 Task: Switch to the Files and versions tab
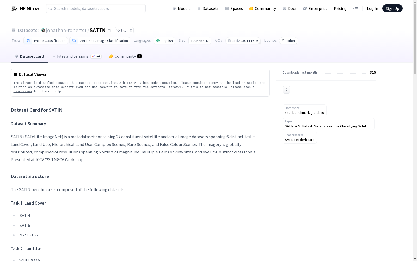(x=76, y=56)
